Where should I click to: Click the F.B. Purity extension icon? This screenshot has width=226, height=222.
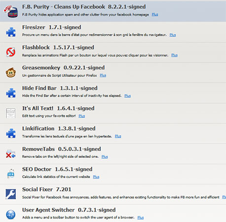click(11, 11)
